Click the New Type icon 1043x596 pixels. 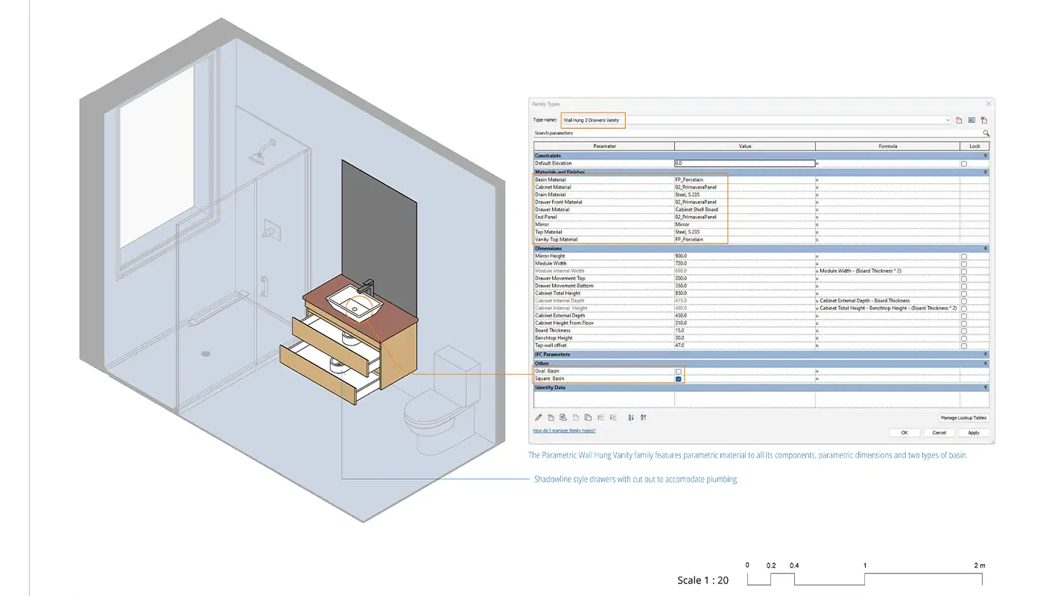pos(960,120)
